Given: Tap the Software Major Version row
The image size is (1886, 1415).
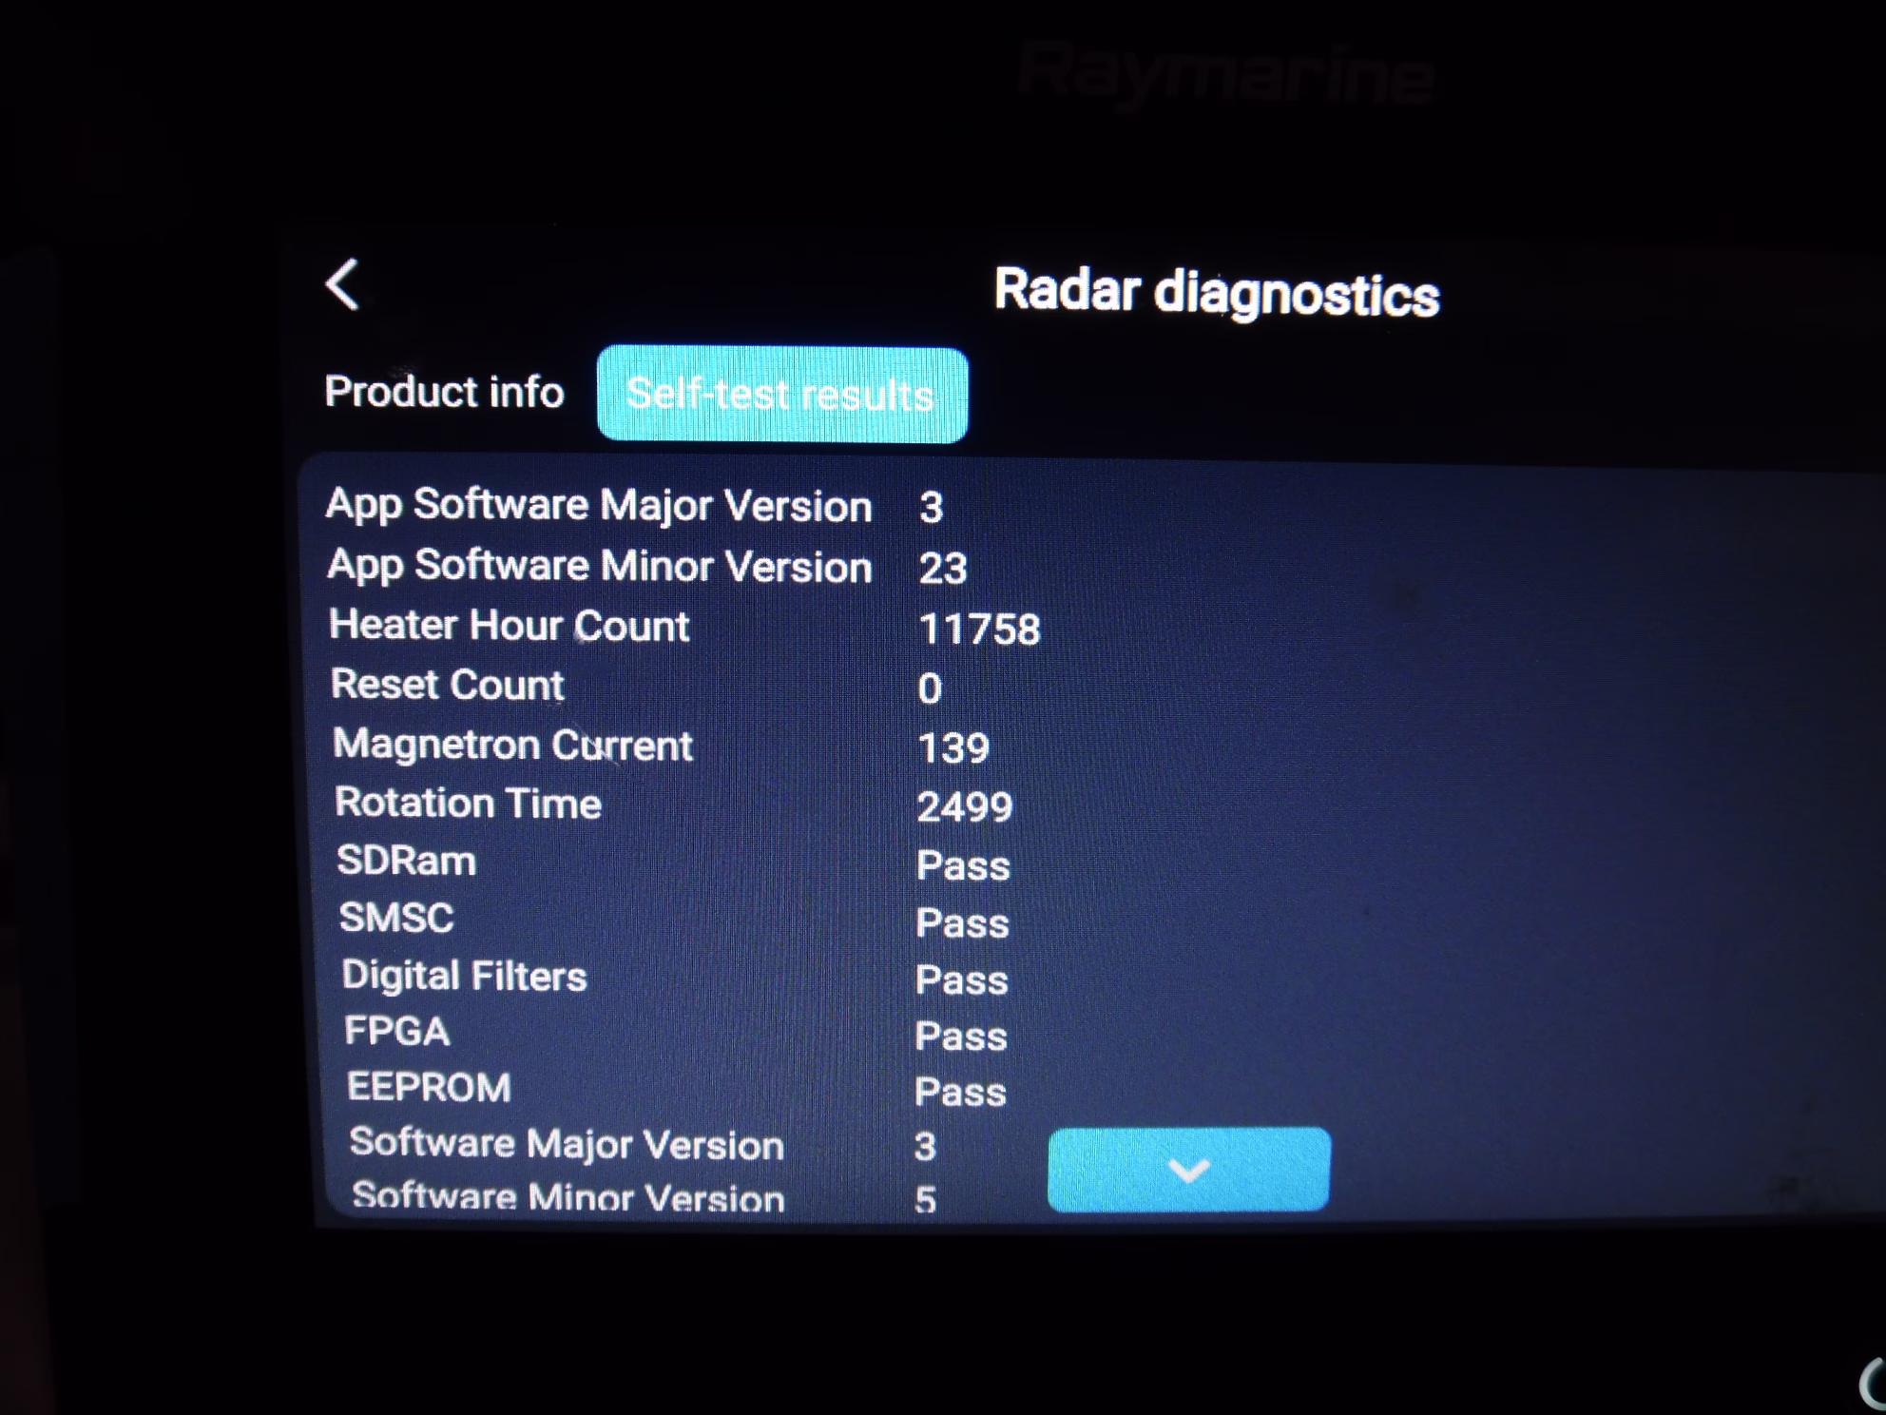Looking at the screenshot, I should (x=567, y=1144).
